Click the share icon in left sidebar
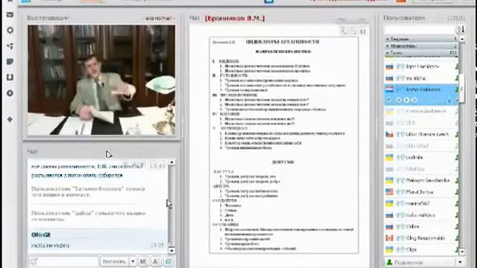 coord(10,46)
